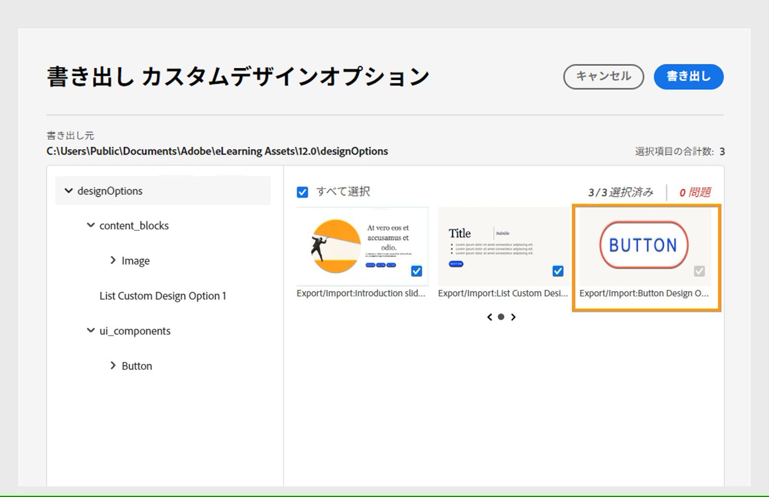Click the Export/Import:Button Design Option thumbnail
Image resolution: width=769 pixels, height=497 pixels.
pyautogui.click(x=644, y=245)
